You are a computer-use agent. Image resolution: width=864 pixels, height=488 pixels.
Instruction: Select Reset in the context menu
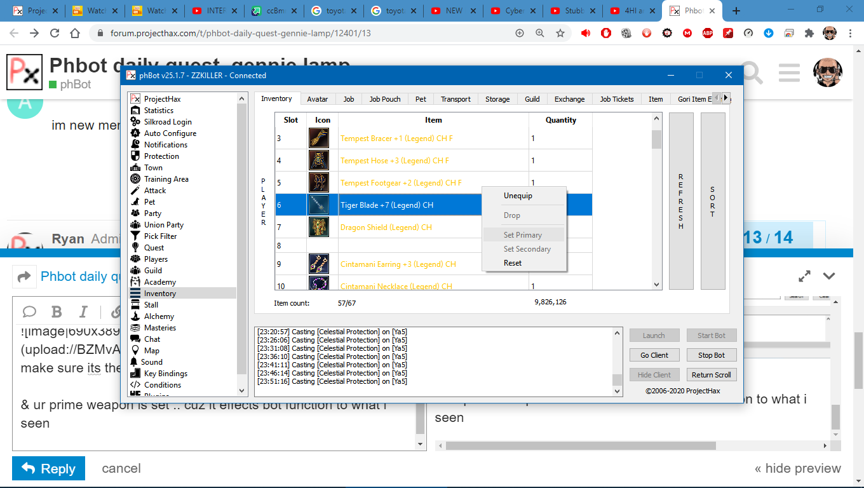[x=513, y=263]
